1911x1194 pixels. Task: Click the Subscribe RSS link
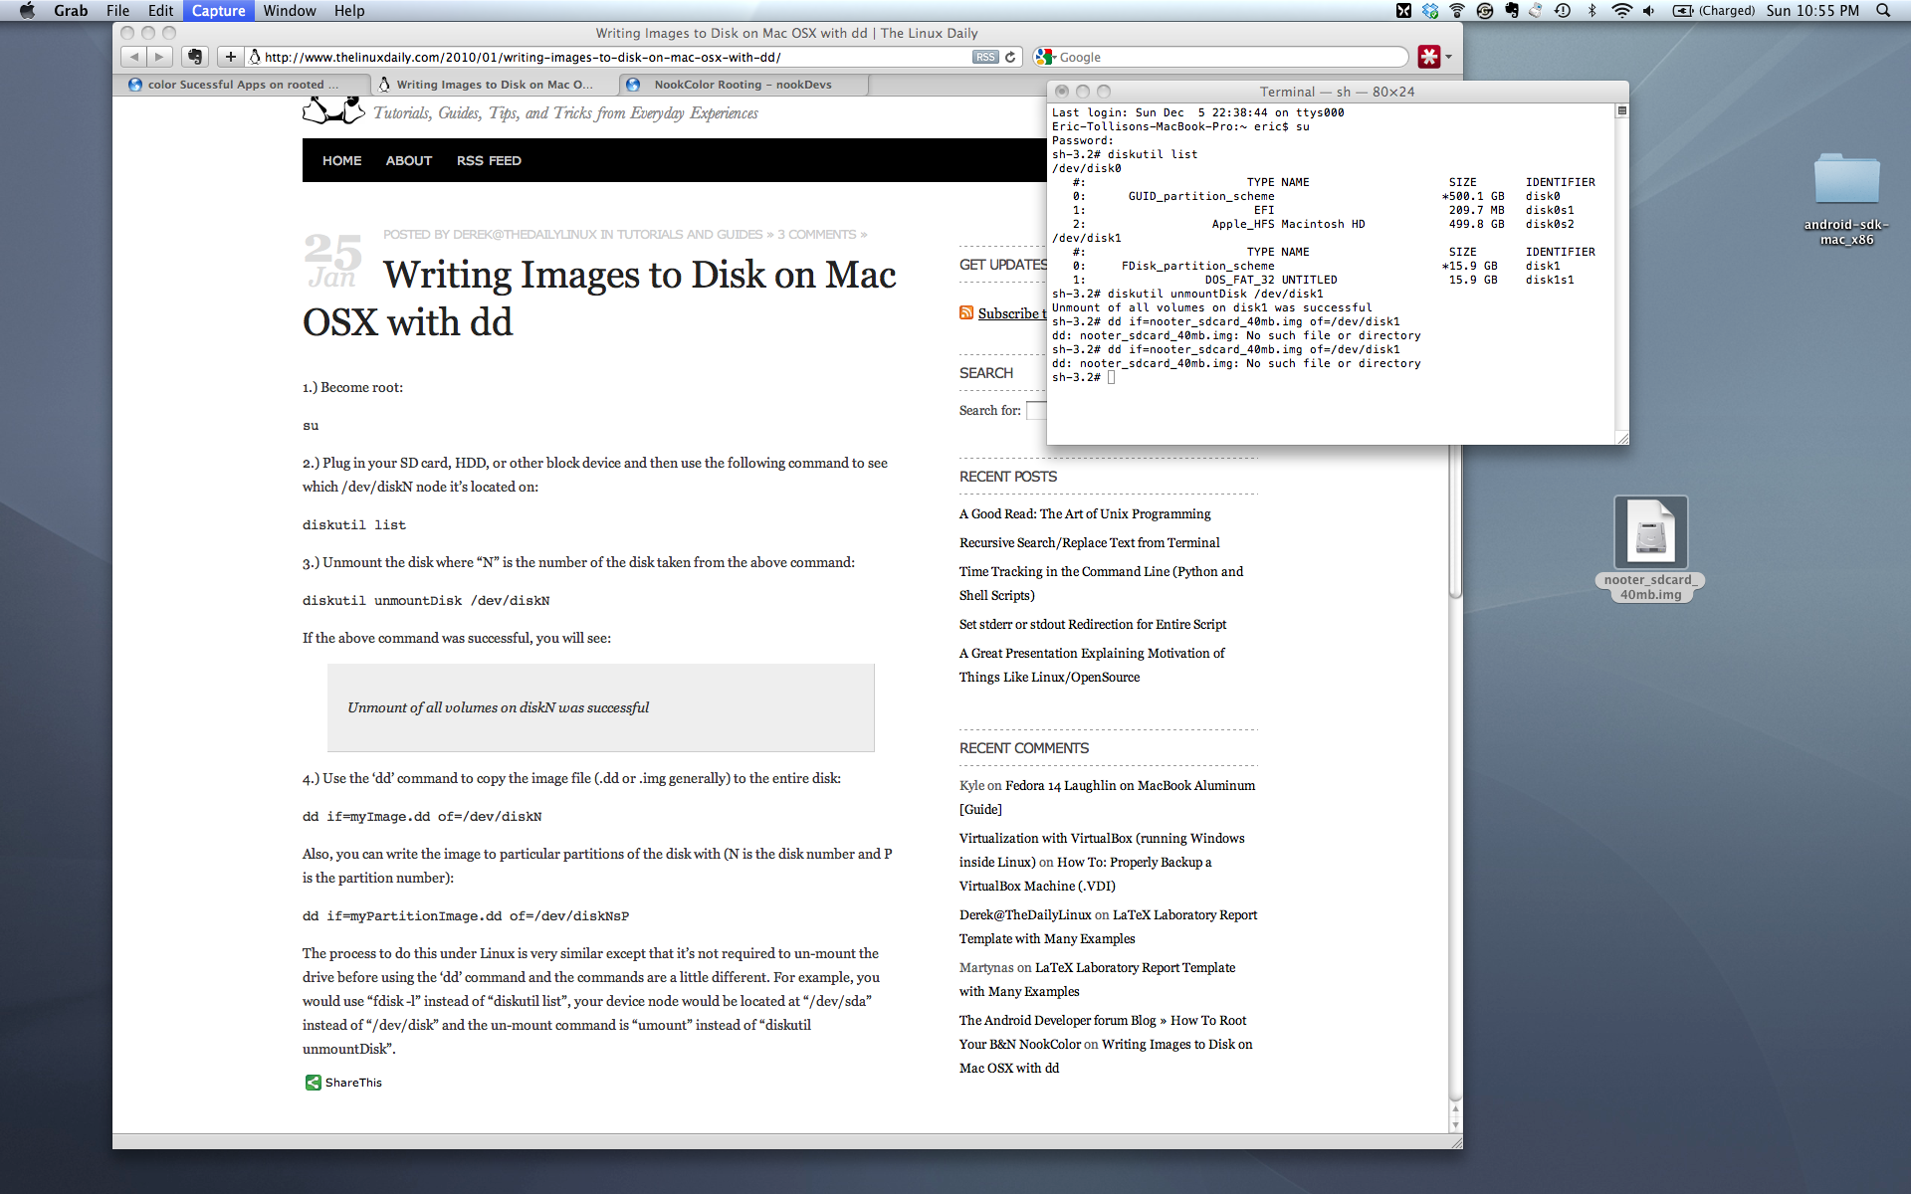click(x=1010, y=313)
